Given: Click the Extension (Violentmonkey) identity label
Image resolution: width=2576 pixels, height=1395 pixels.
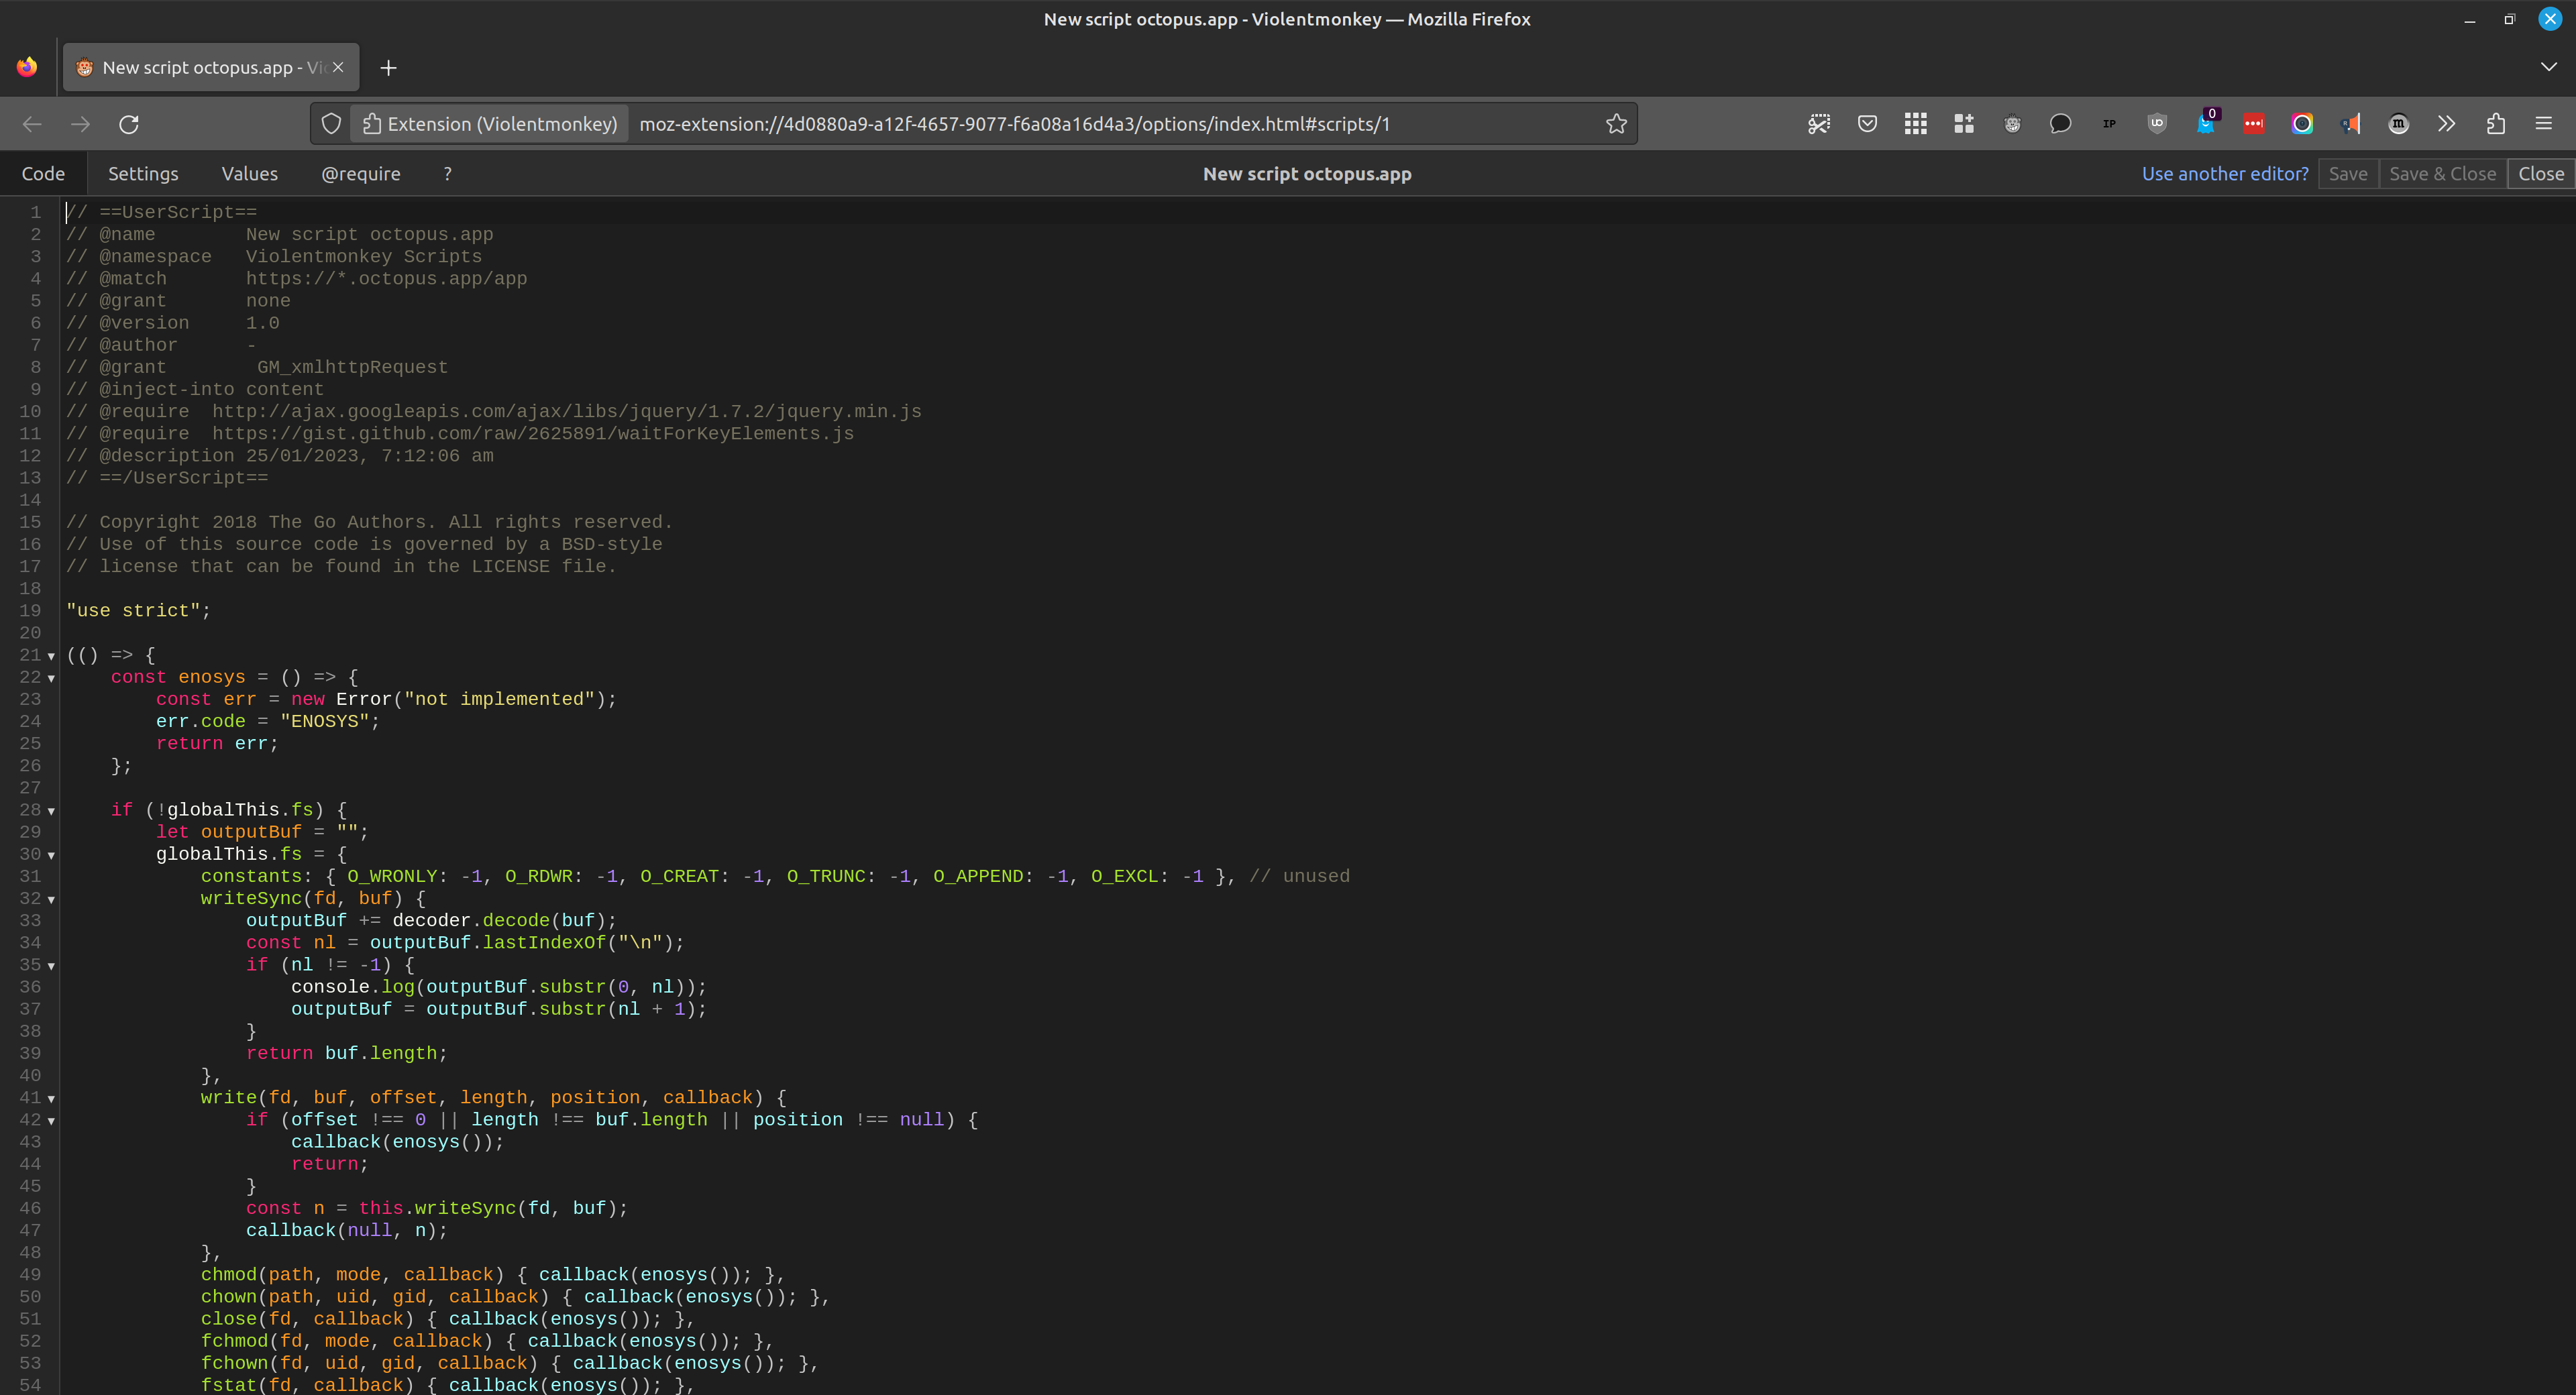Looking at the screenshot, I should pos(490,124).
